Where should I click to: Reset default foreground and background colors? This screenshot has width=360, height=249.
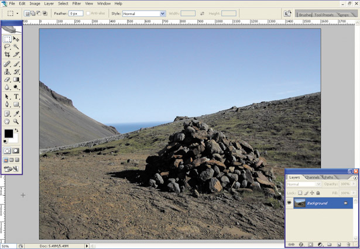tap(5, 141)
